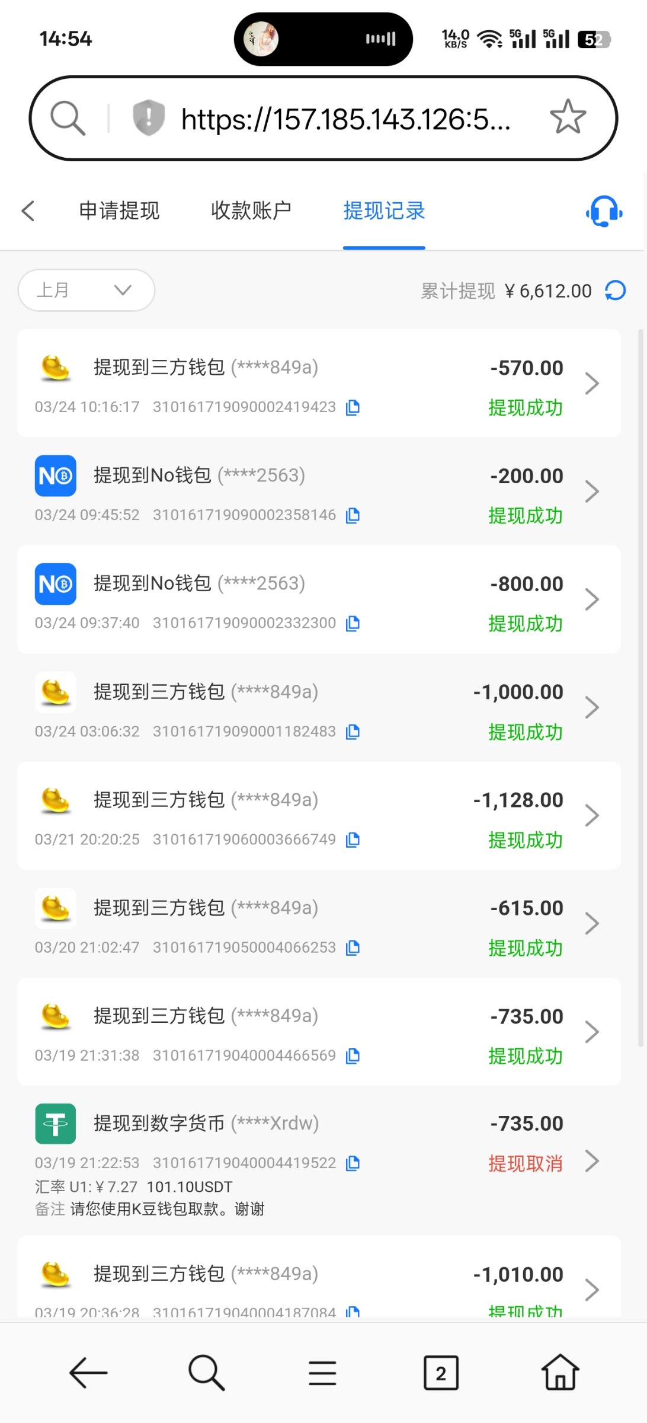
Task: Expand details of the -570.00 withdrawal
Action: (x=591, y=384)
